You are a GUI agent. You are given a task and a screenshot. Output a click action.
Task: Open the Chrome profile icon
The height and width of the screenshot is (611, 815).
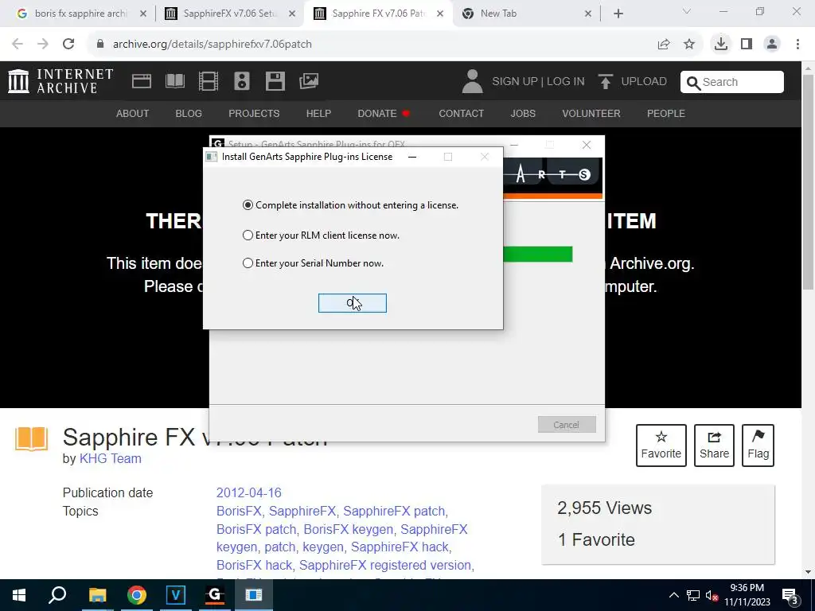click(772, 45)
